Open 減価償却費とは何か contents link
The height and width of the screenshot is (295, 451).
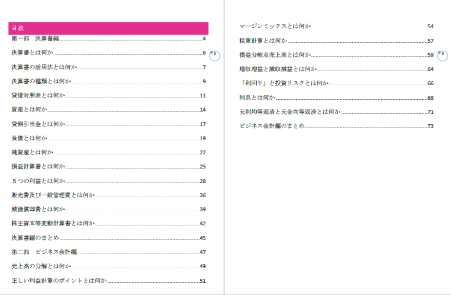(38, 209)
